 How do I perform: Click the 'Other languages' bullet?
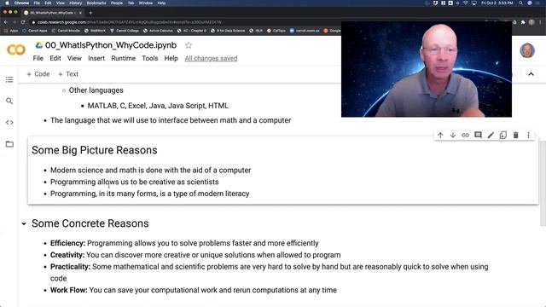tap(96, 90)
